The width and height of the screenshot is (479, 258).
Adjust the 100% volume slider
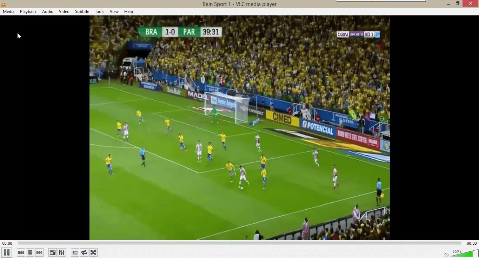(x=464, y=253)
